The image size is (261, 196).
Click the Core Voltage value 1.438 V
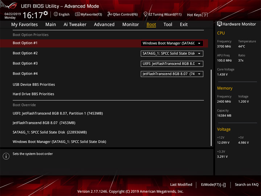222,74
